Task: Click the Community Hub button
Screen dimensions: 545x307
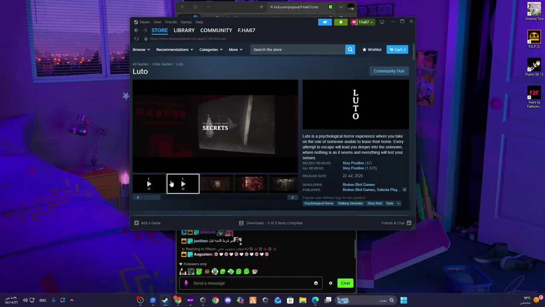Action: click(389, 71)
